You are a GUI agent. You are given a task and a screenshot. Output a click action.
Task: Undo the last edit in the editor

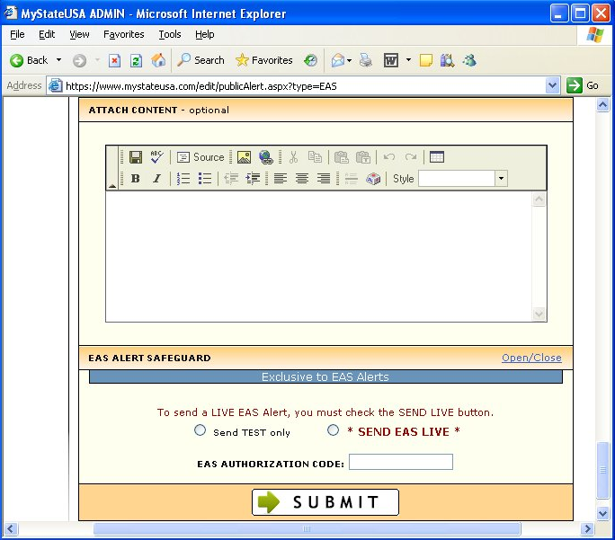(x=389, y=157)
